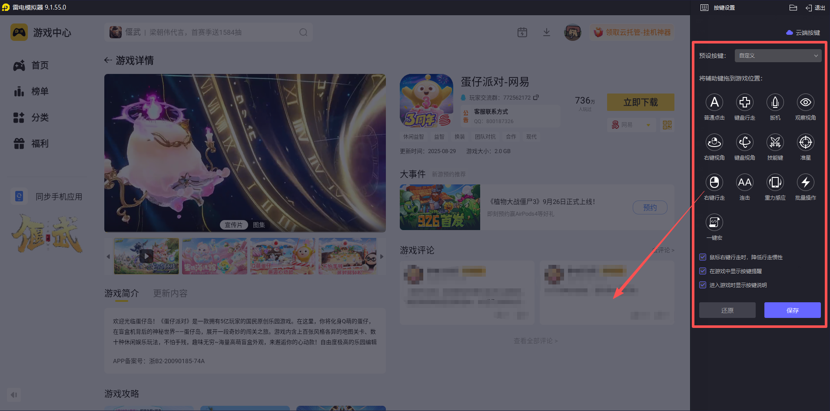Open the 云端按键 cloud keymap
This screenshot has width=830, height=411.
(x=803, y=33)
